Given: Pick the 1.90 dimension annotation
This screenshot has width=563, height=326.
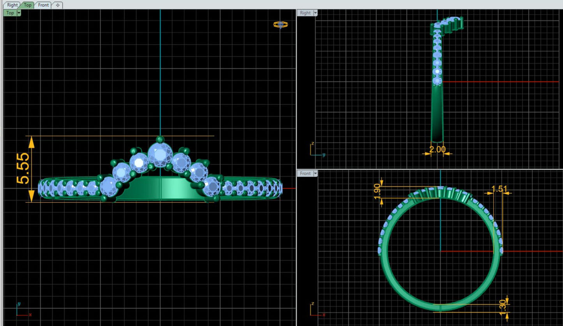Looking at the screenshot, I should tap(377, 192).
